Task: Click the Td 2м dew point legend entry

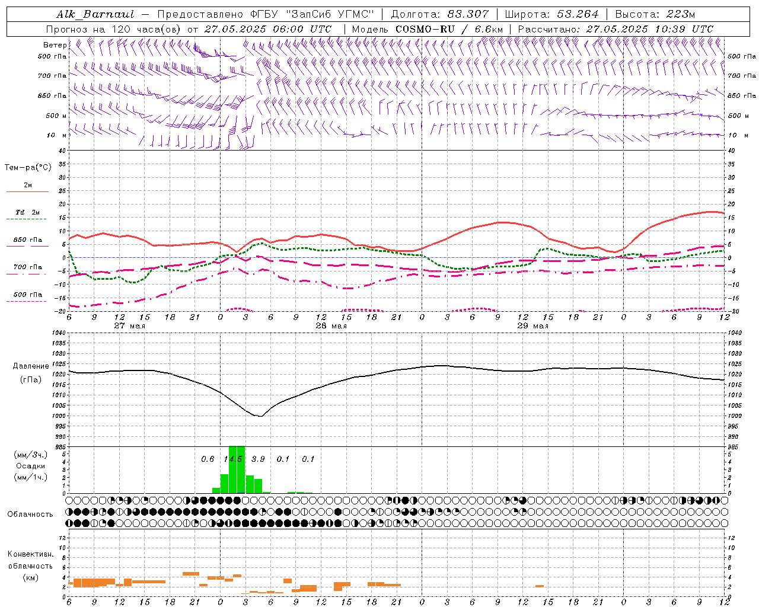Action: [28, 212]
